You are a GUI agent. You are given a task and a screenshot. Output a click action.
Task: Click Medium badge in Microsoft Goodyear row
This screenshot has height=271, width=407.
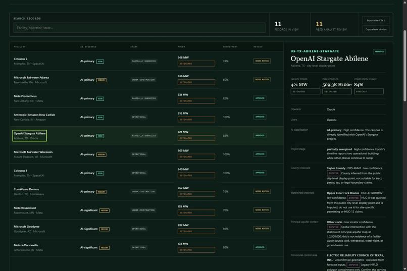pyautogui.click(x=105, y=229)
